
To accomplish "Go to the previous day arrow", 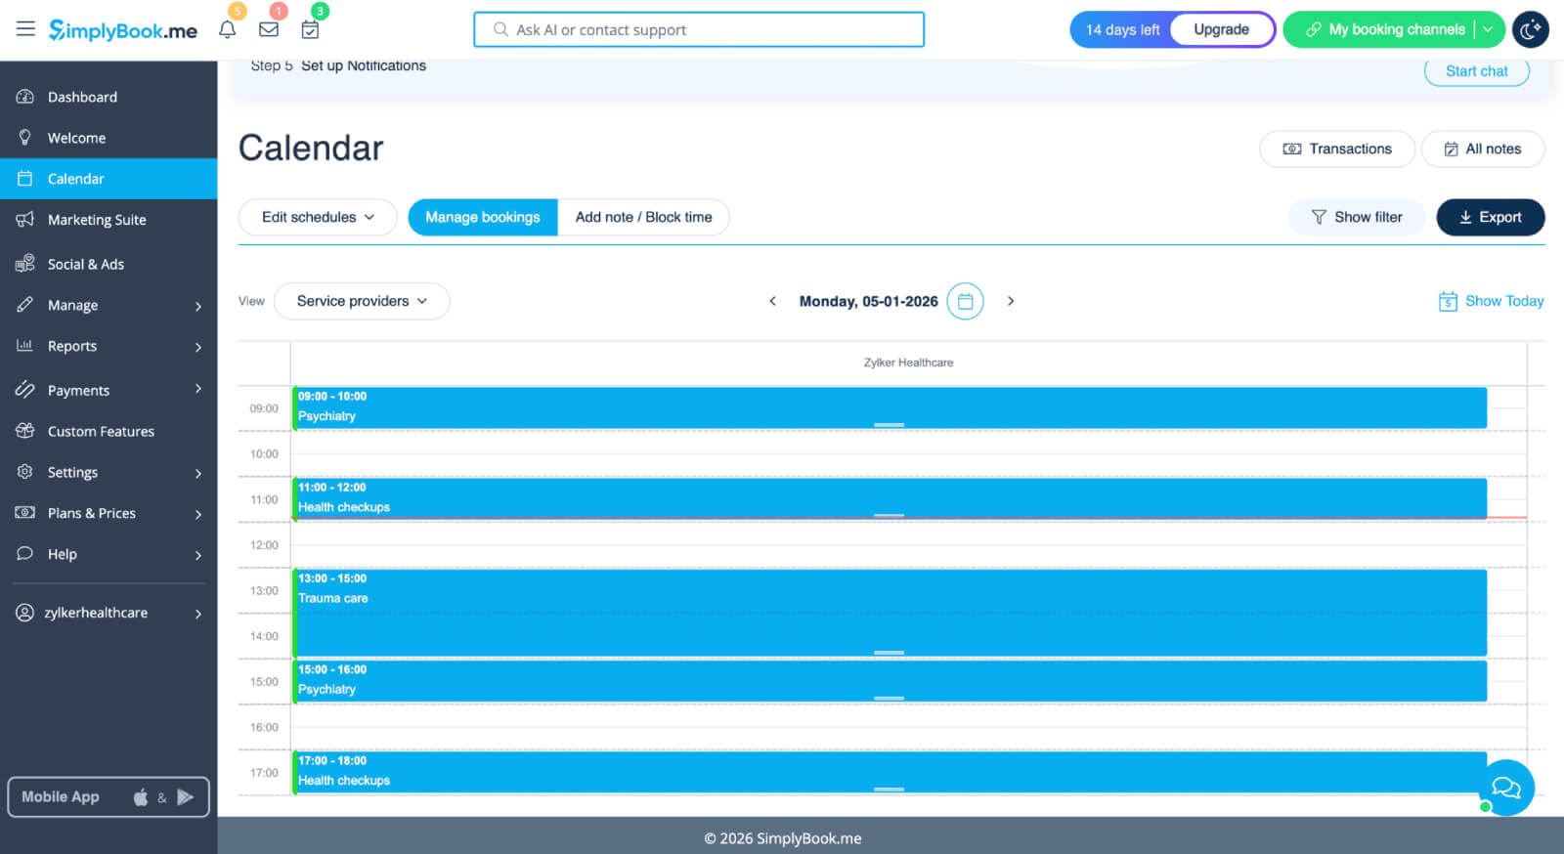I will coord(772,301).
